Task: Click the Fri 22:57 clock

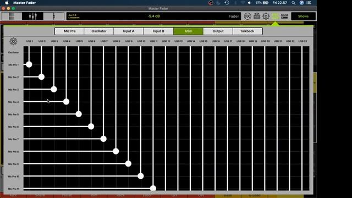Action: click(280, 3)
